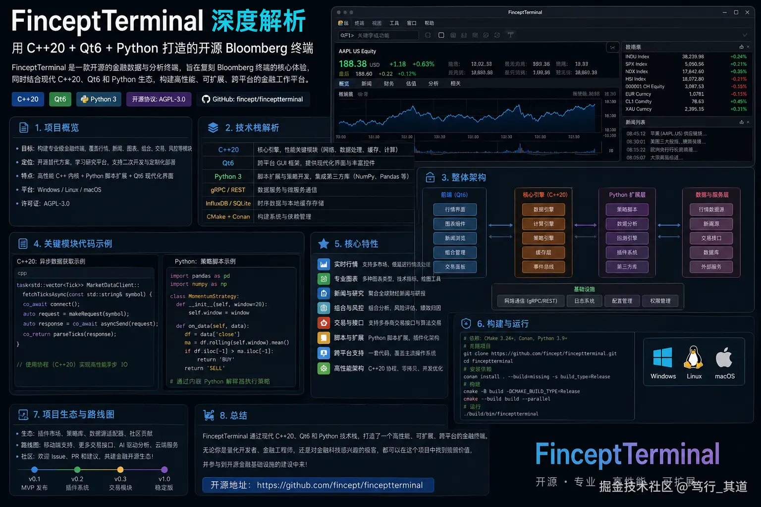
Task: Click the code-list icon beside 关键模块代码示例
Action: [23, 244]
